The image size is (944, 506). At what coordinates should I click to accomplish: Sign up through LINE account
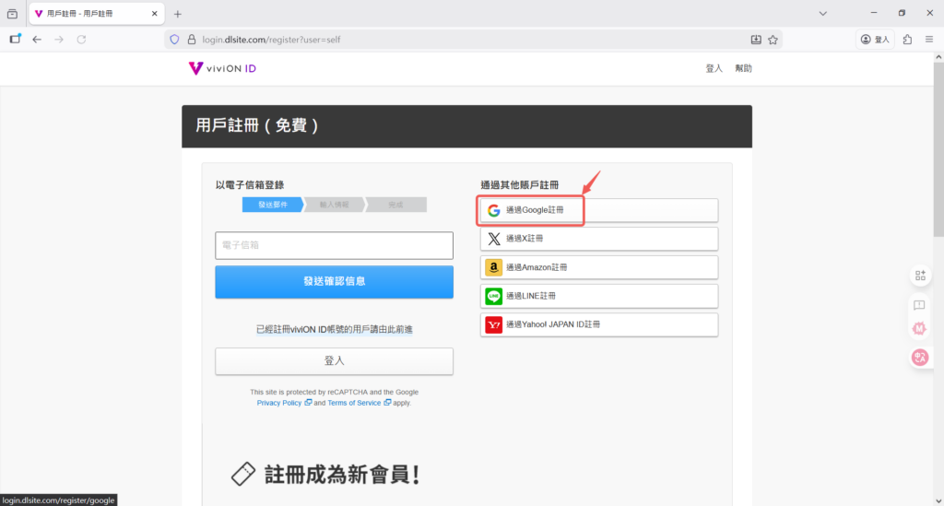tap(598, 296)
